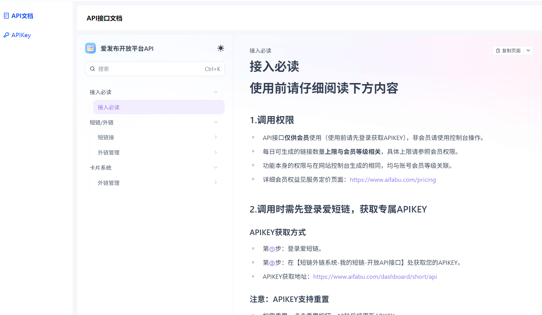Expand 外链管理 under 短链/外链
Viewport: 542px width, 315px height.
(216, 152)
